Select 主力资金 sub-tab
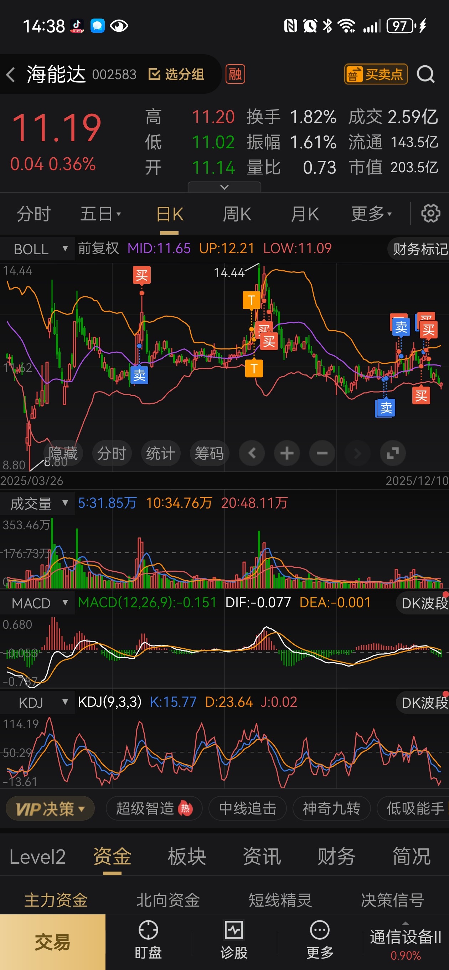The height and width of the screenshot is (970, 449). (x=56, y=900)
